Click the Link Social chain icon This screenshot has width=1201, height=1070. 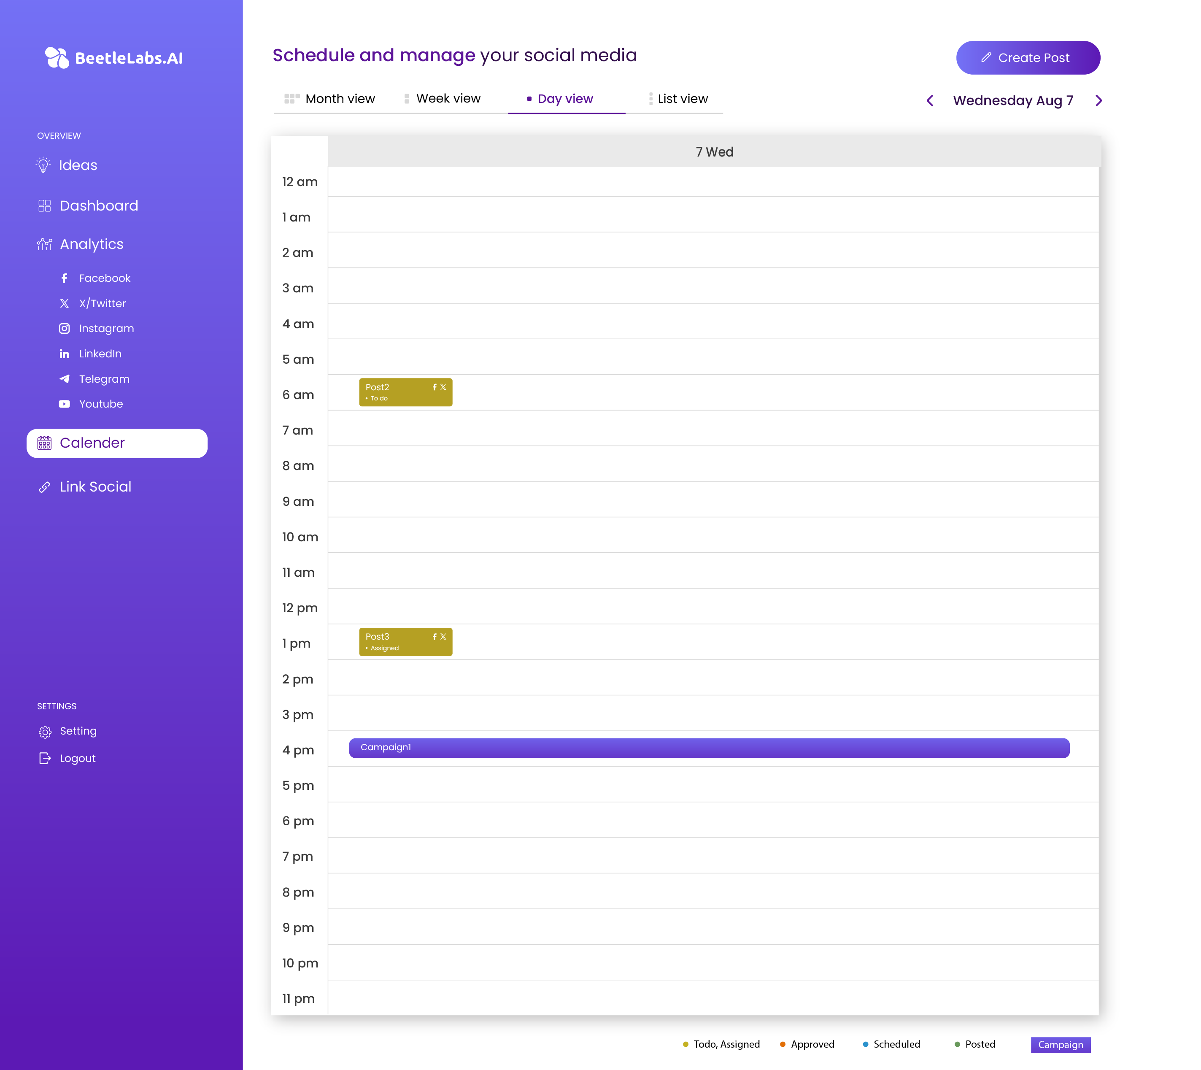pyautogui.click(x=45, y=487)
